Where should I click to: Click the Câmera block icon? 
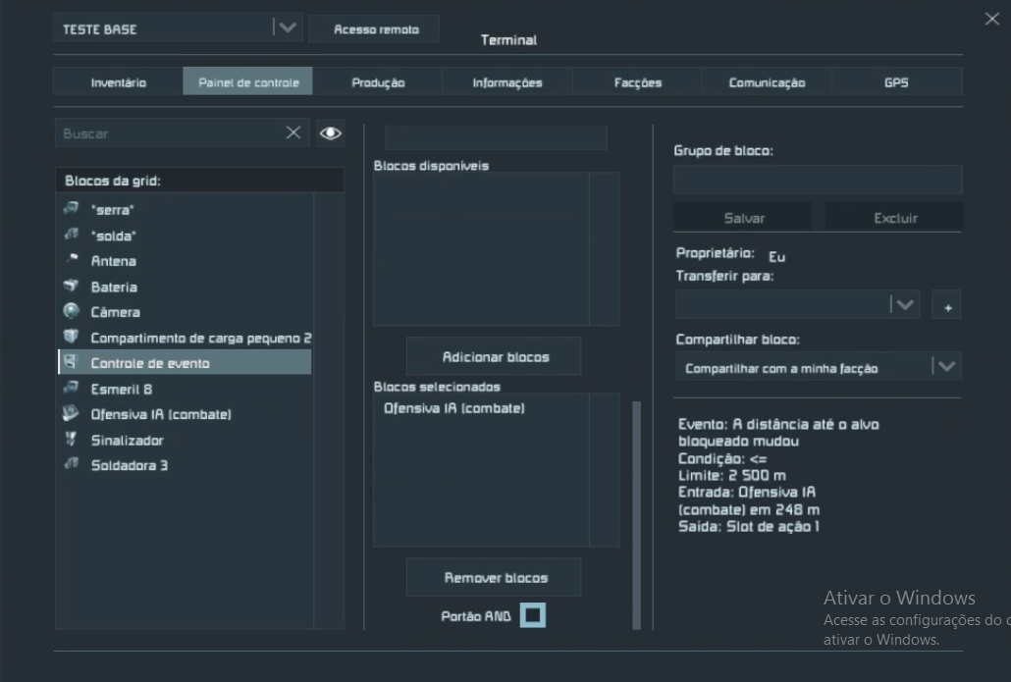[x=71, y=312]
